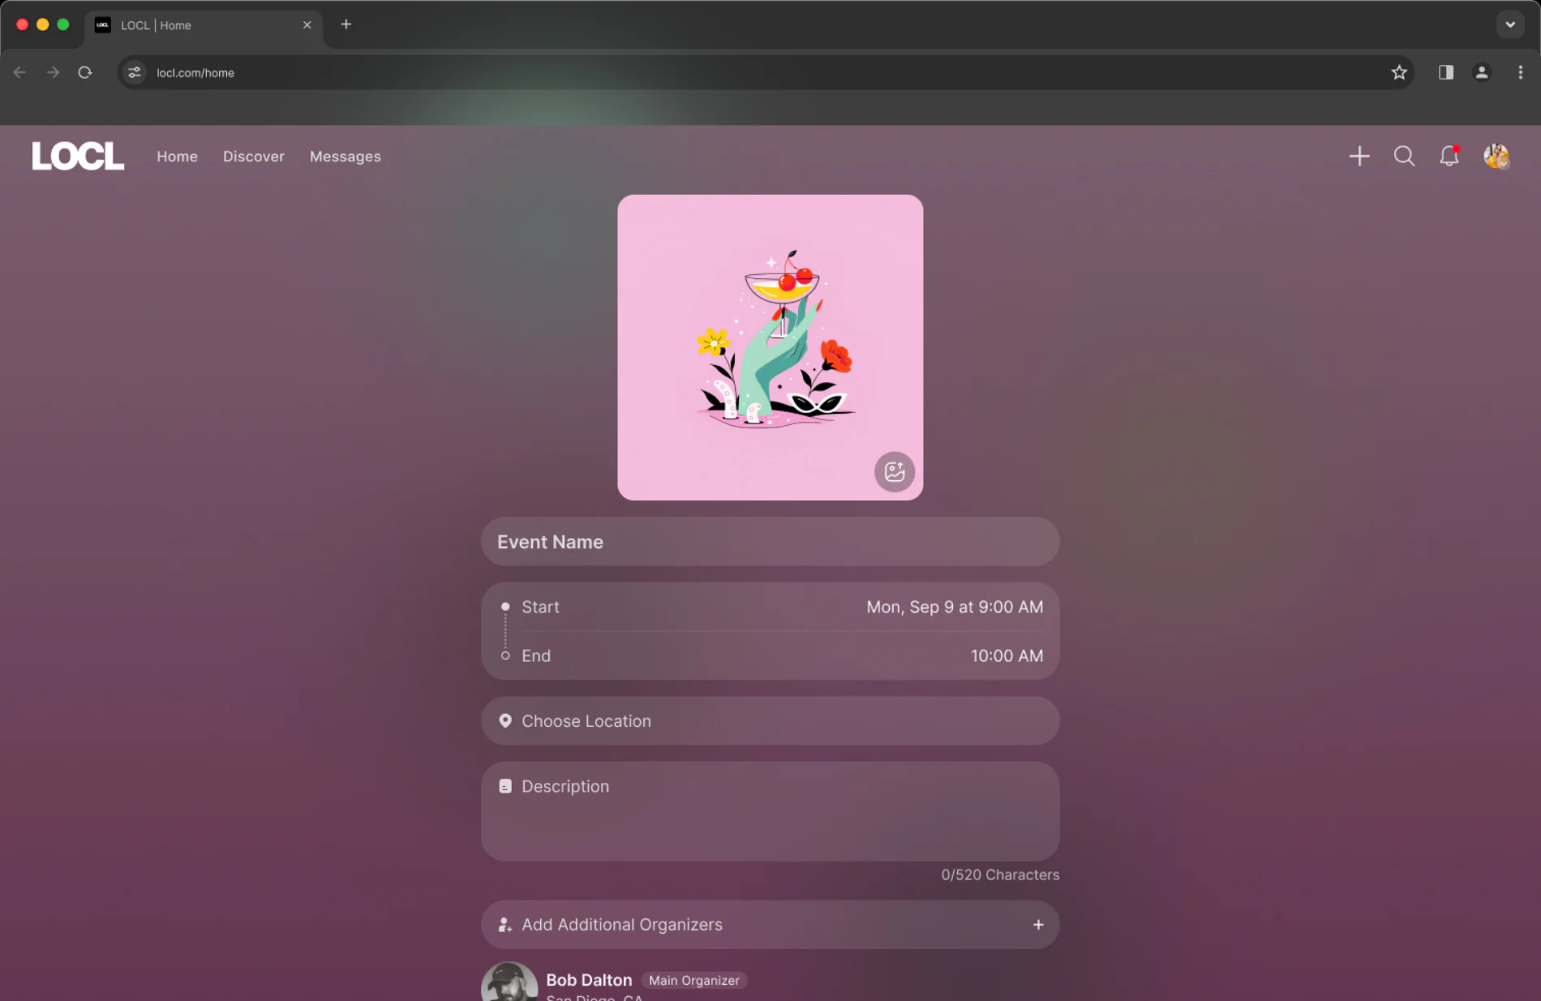The height and width of the screenshot is (1001, 1541).
Task: Select the LOCL | Home browser tab
Action: point(203,25)
